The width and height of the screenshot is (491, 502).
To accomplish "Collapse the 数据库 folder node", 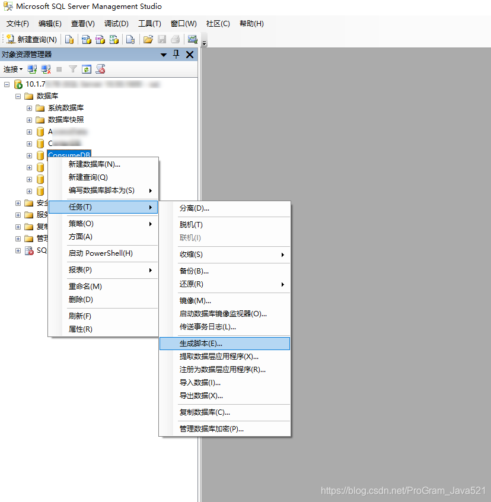I will [x=18, y=96].
